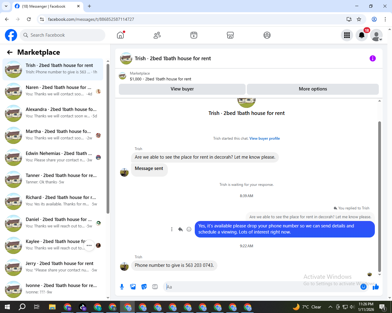Open the emoji picker in composer

click(x=364, y=287)
